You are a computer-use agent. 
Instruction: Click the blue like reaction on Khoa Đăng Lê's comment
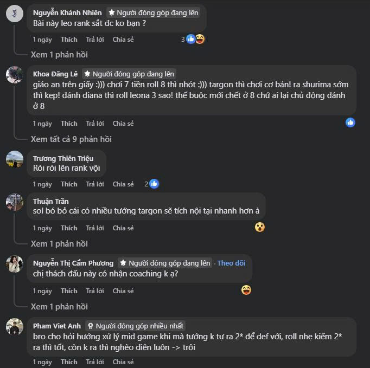(350, 122)
